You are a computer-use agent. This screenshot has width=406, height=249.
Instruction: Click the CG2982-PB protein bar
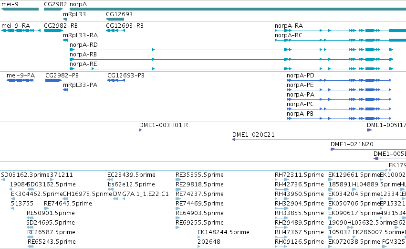tap(53, 80)
